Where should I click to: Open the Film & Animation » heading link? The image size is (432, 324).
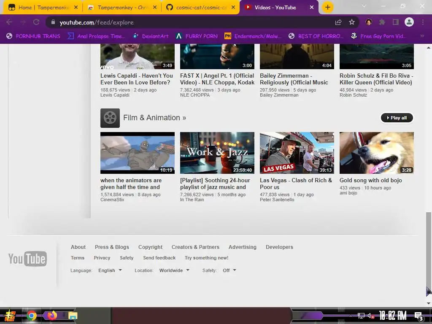(154, 118)
